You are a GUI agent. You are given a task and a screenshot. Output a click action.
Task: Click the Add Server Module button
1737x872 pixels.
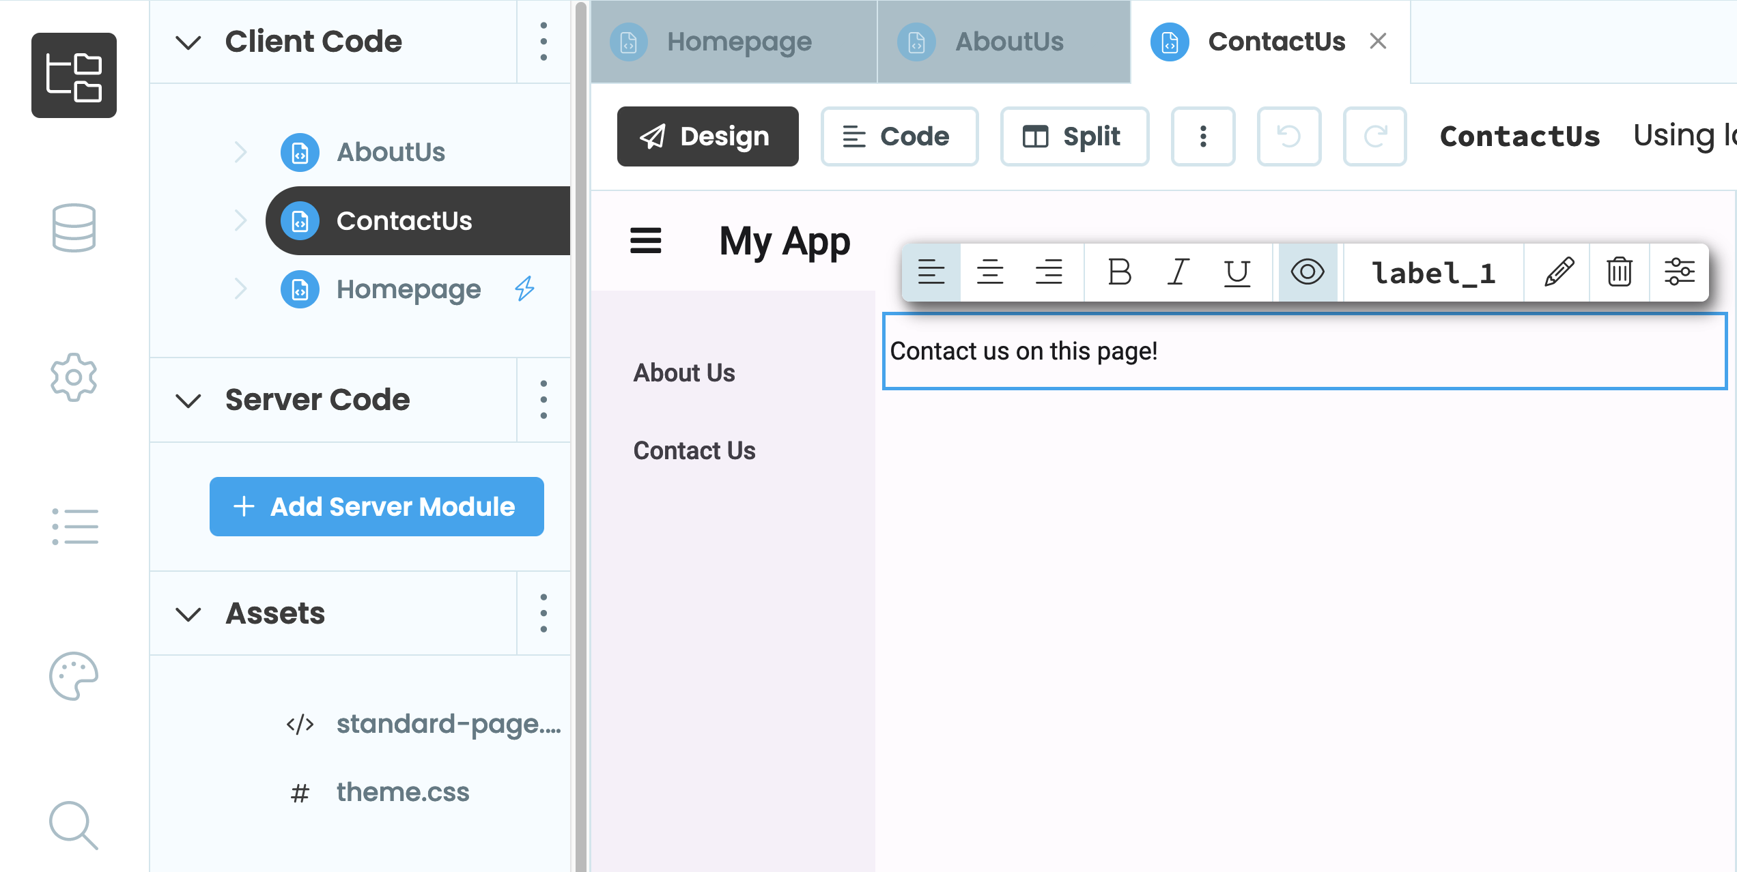(376, 506)
